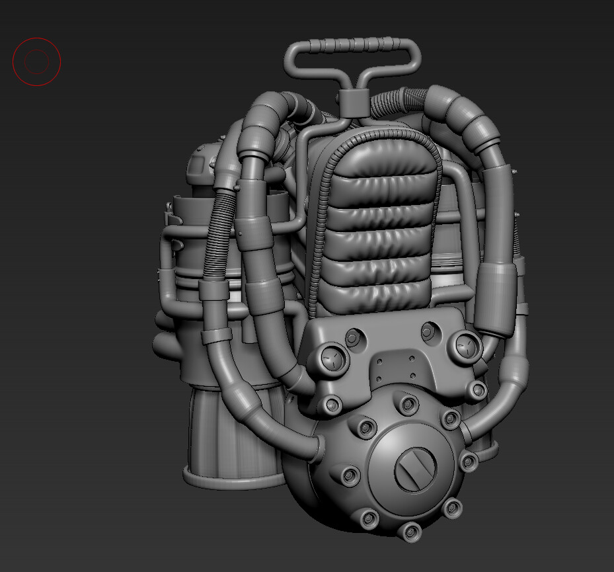The height and width of the screenshot is (572, 614).
Task: Click the red brush cursor circle
Action: tap(36, 61)
